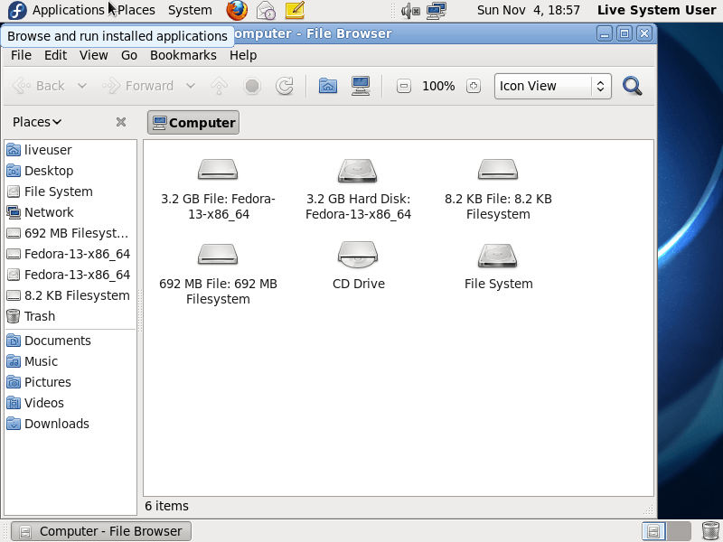Click the Back button

tap(39, 86)
